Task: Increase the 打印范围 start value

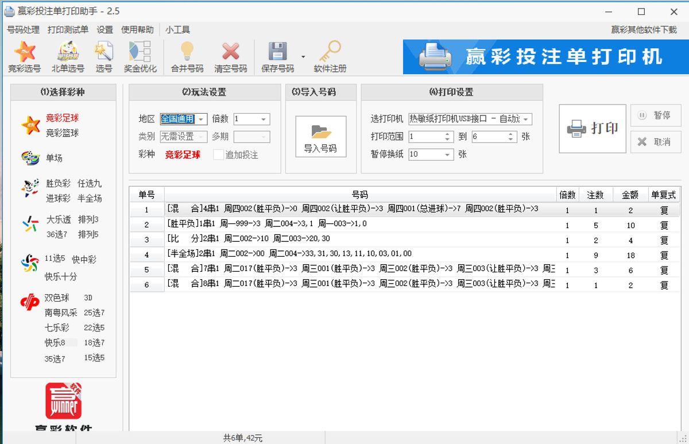Action: [448, 134]
